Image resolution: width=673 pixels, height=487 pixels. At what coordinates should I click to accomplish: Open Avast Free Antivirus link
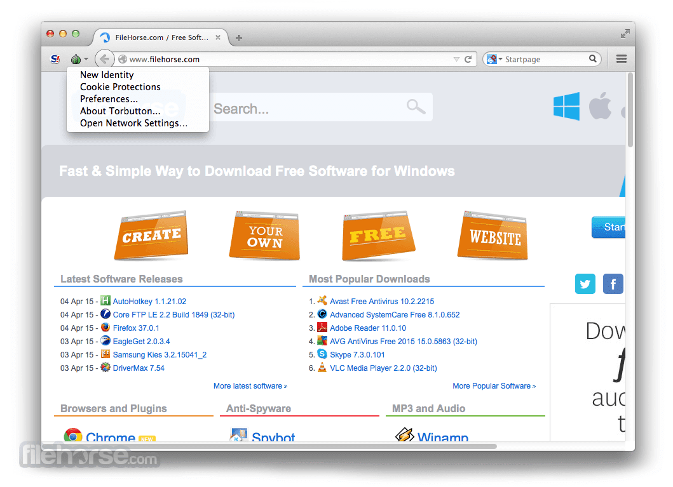[382, 302]
